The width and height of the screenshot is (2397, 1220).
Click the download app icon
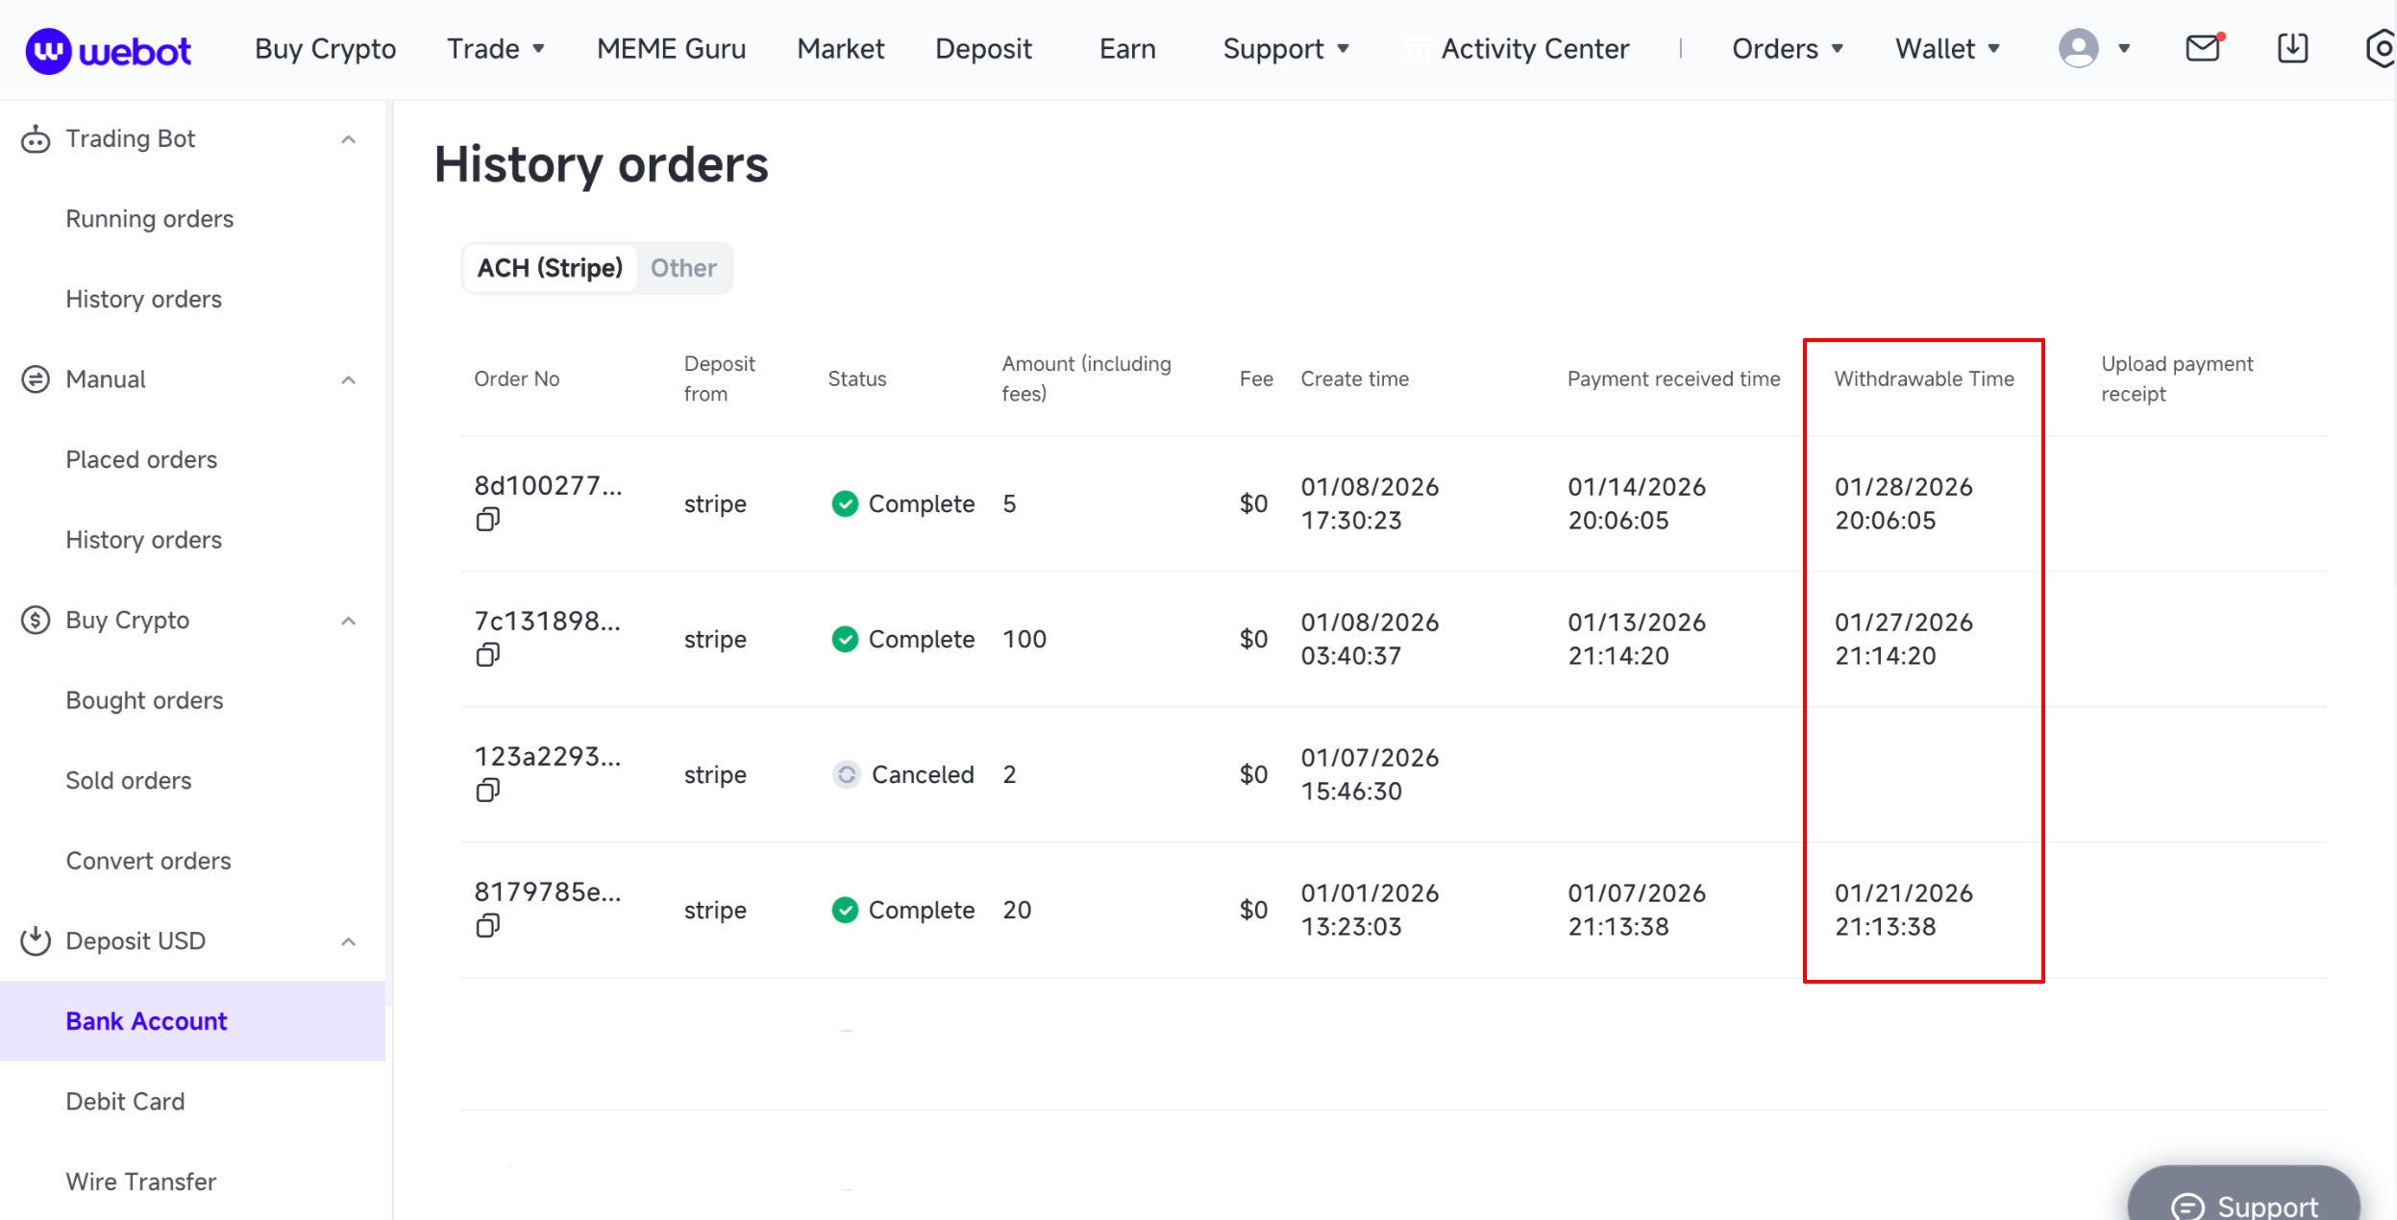(2292, 48)
